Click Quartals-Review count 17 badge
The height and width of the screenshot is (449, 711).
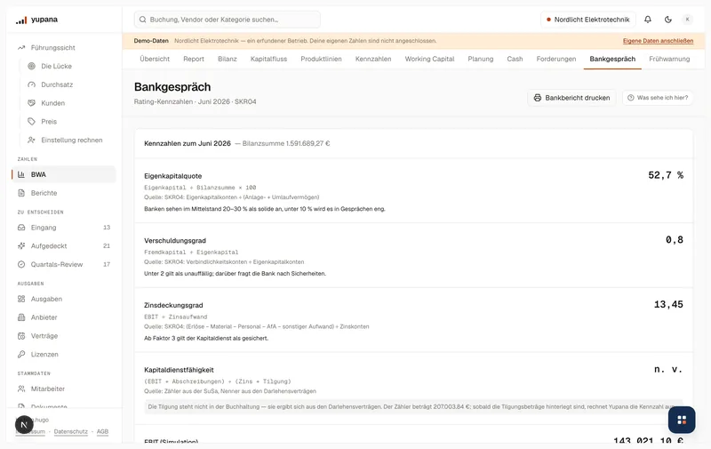107,264
